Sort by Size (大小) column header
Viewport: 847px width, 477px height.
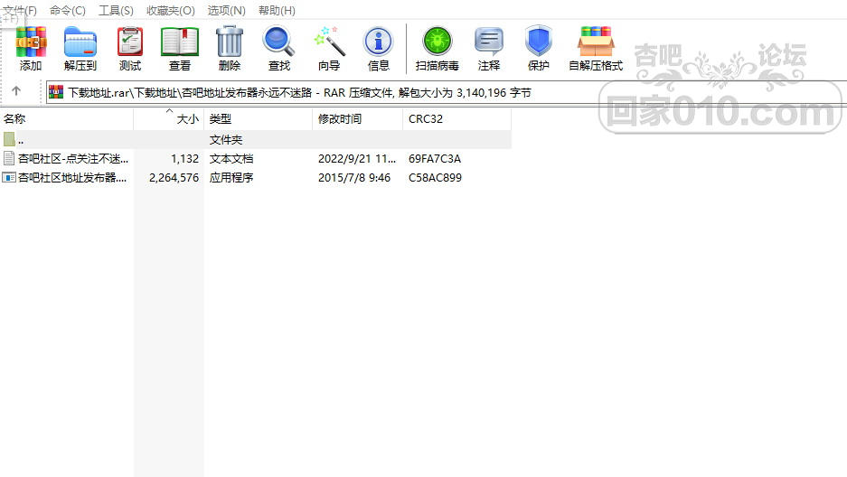(168, 118)
